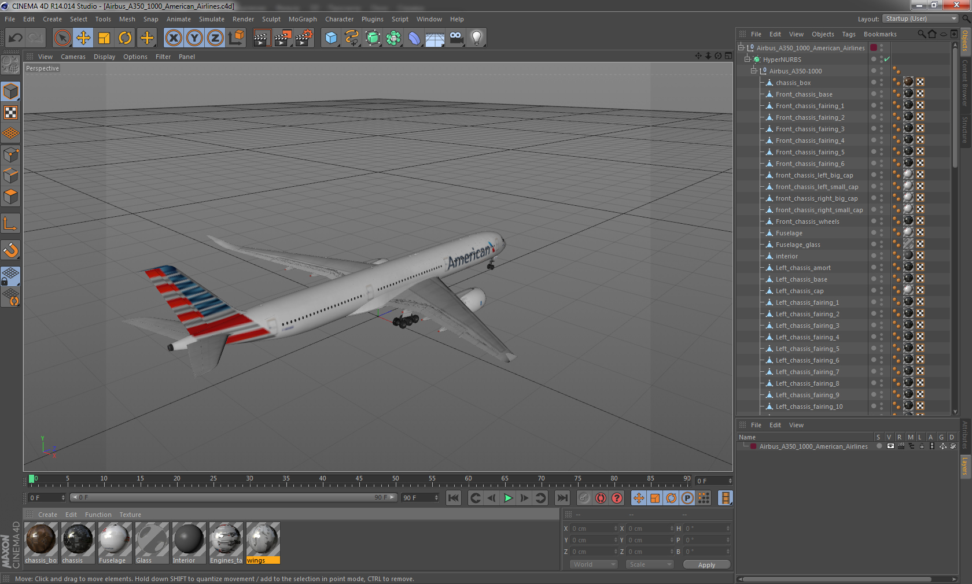Add a Light object
This screenshot has height=584, width=972.
click(x=477, y=38)
